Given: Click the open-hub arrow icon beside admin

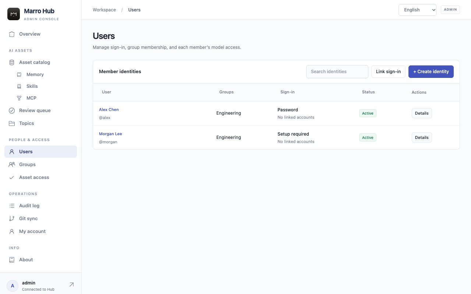Looking at the screenshot, I should tap(71, 285).
